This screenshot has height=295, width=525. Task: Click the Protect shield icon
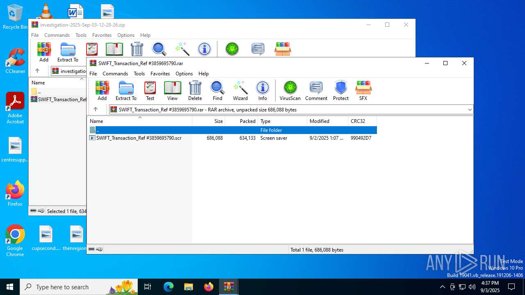coord(341,91)
